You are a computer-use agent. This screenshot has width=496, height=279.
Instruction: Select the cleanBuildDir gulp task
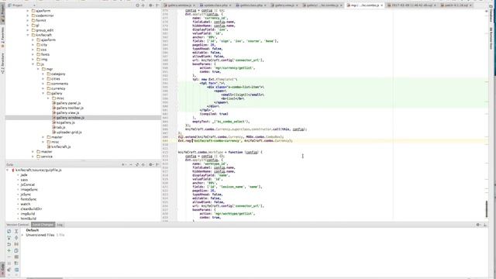(31, 208)
